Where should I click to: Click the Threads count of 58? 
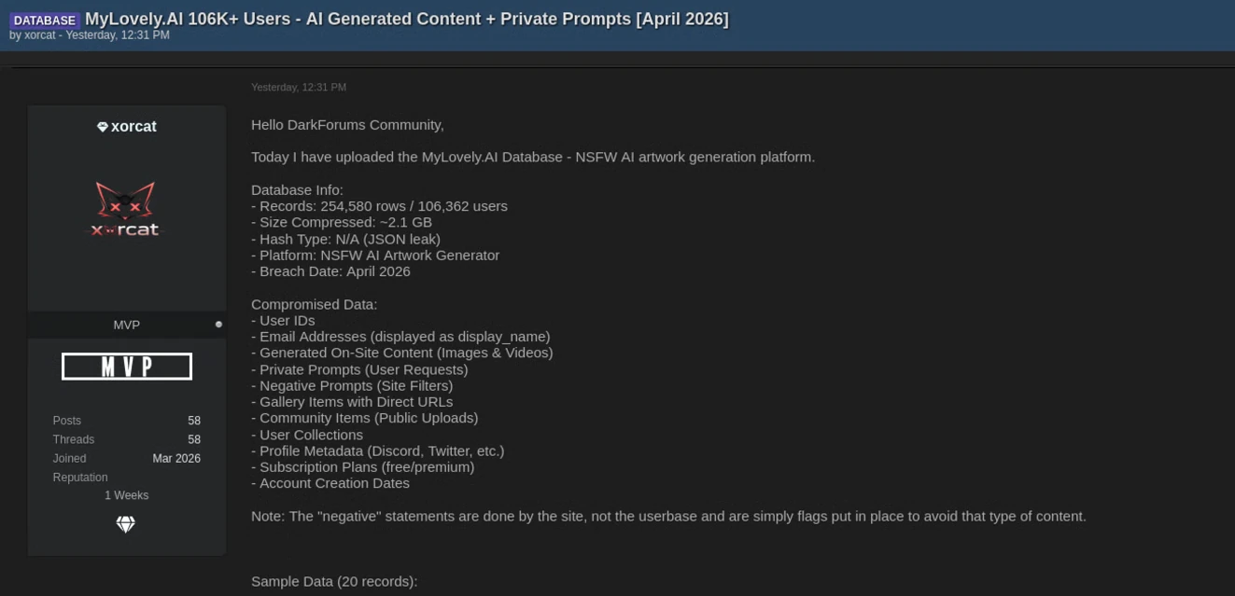(194, 439)
